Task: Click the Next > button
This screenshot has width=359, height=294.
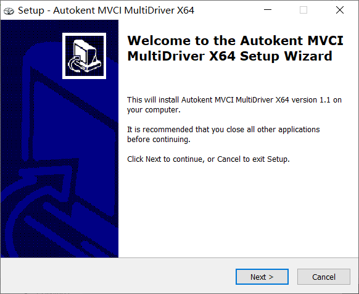Action: [x=262, y=277]
